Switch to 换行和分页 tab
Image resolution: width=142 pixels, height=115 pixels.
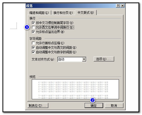click(x=63, y=13)
